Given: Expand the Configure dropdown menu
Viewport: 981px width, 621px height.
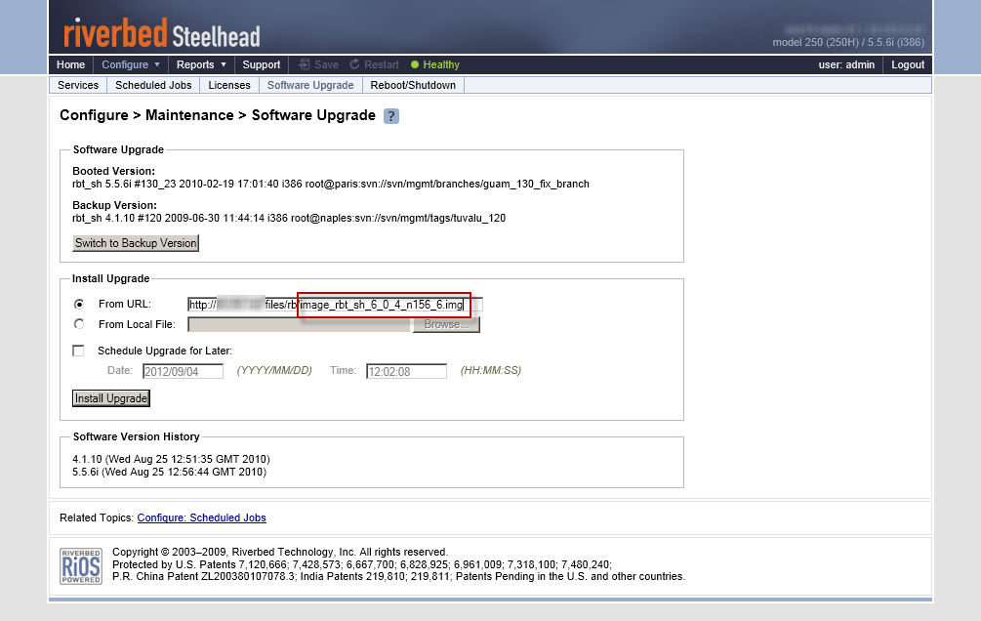Looking at the screenshot, I should (x=131, y=64).
